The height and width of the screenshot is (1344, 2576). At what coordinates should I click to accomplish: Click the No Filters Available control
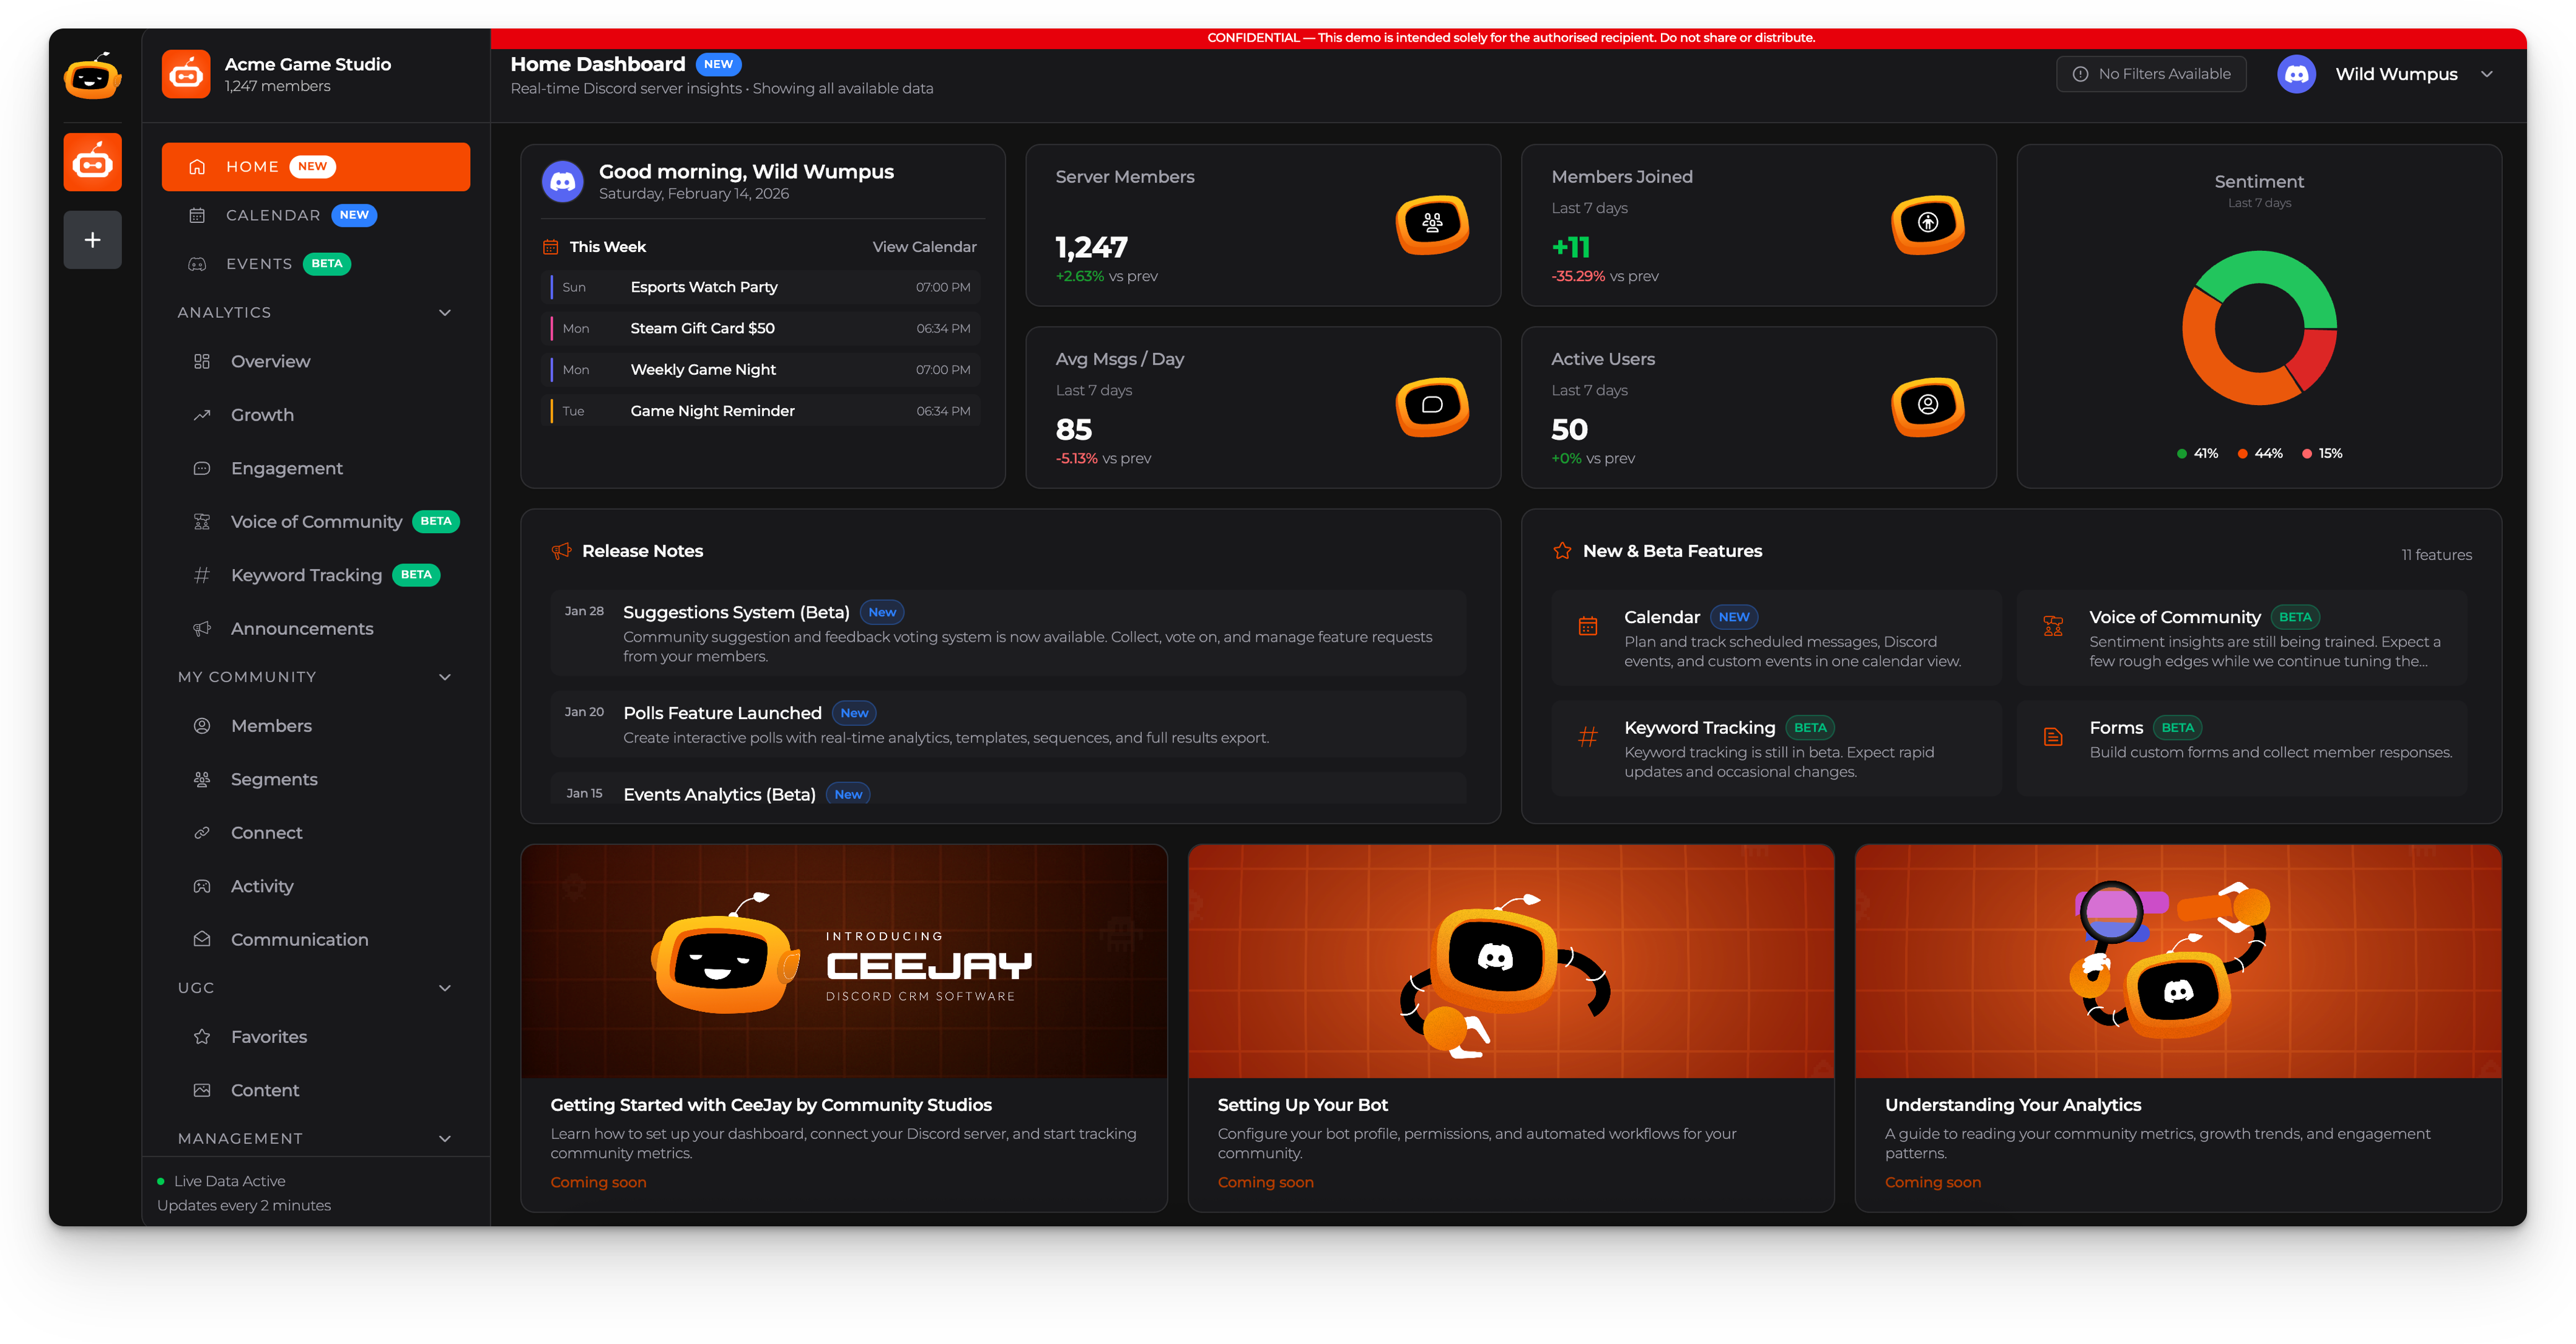click(x=2150, y=73)
